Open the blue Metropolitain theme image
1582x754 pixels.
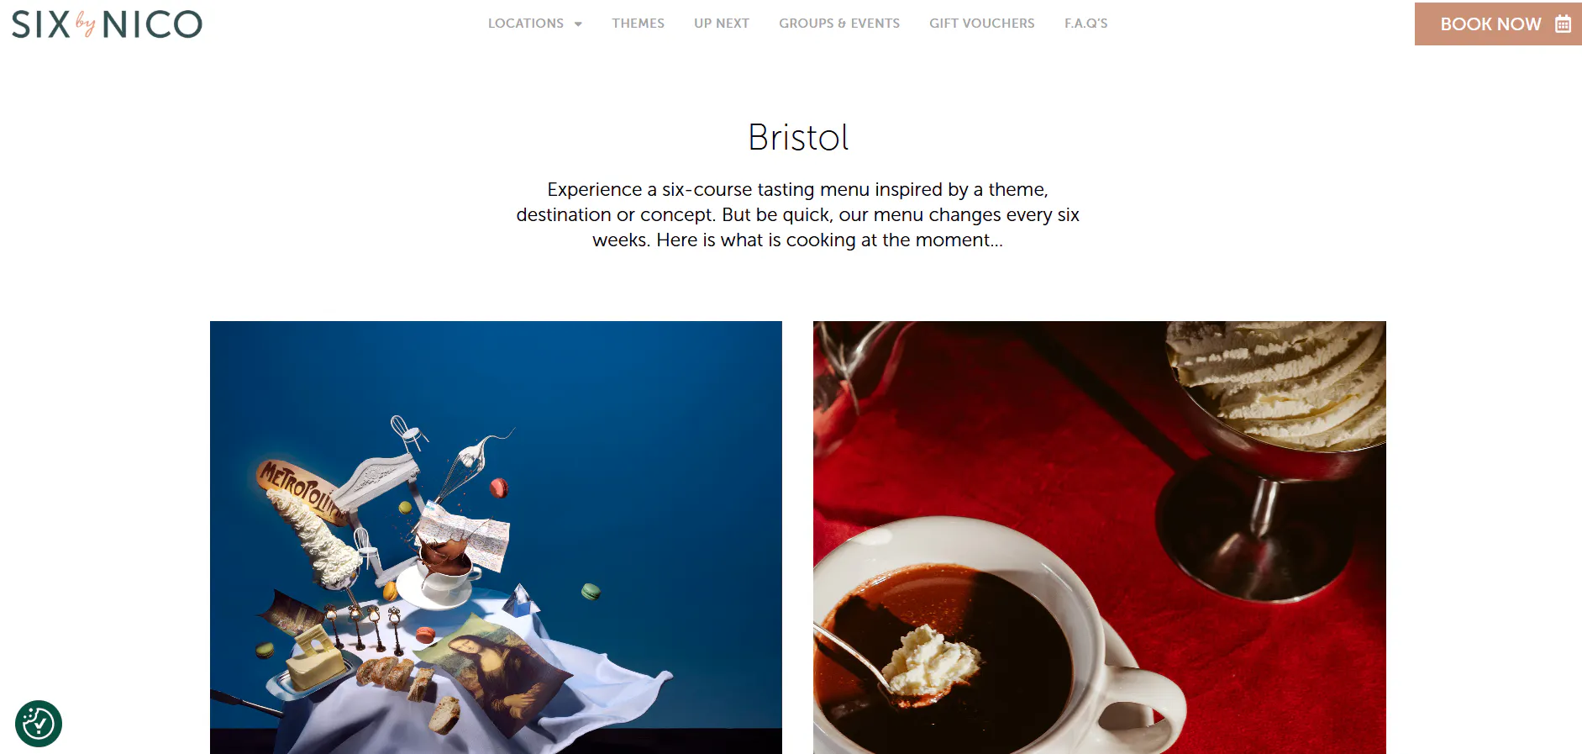[496, 537]
